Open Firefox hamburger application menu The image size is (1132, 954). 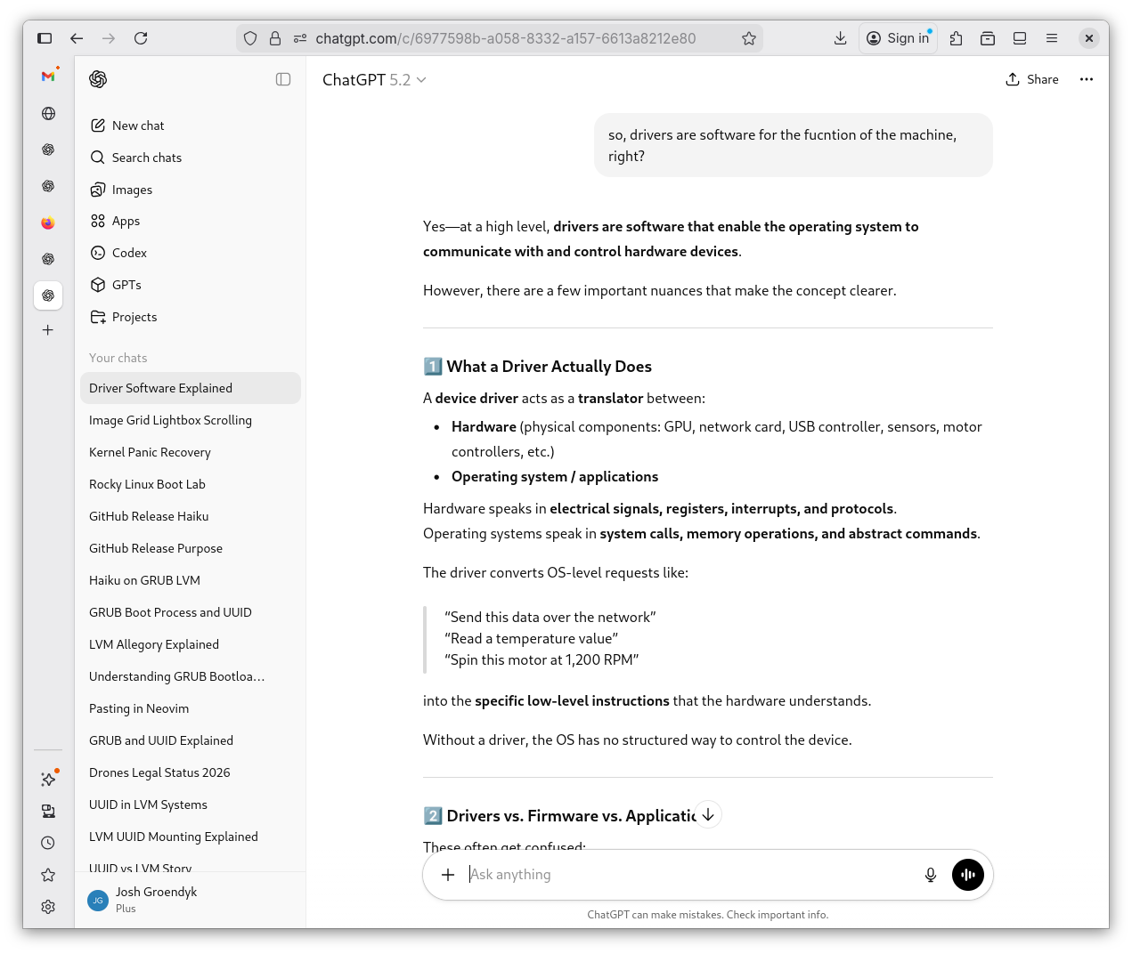pos(1052,38)
